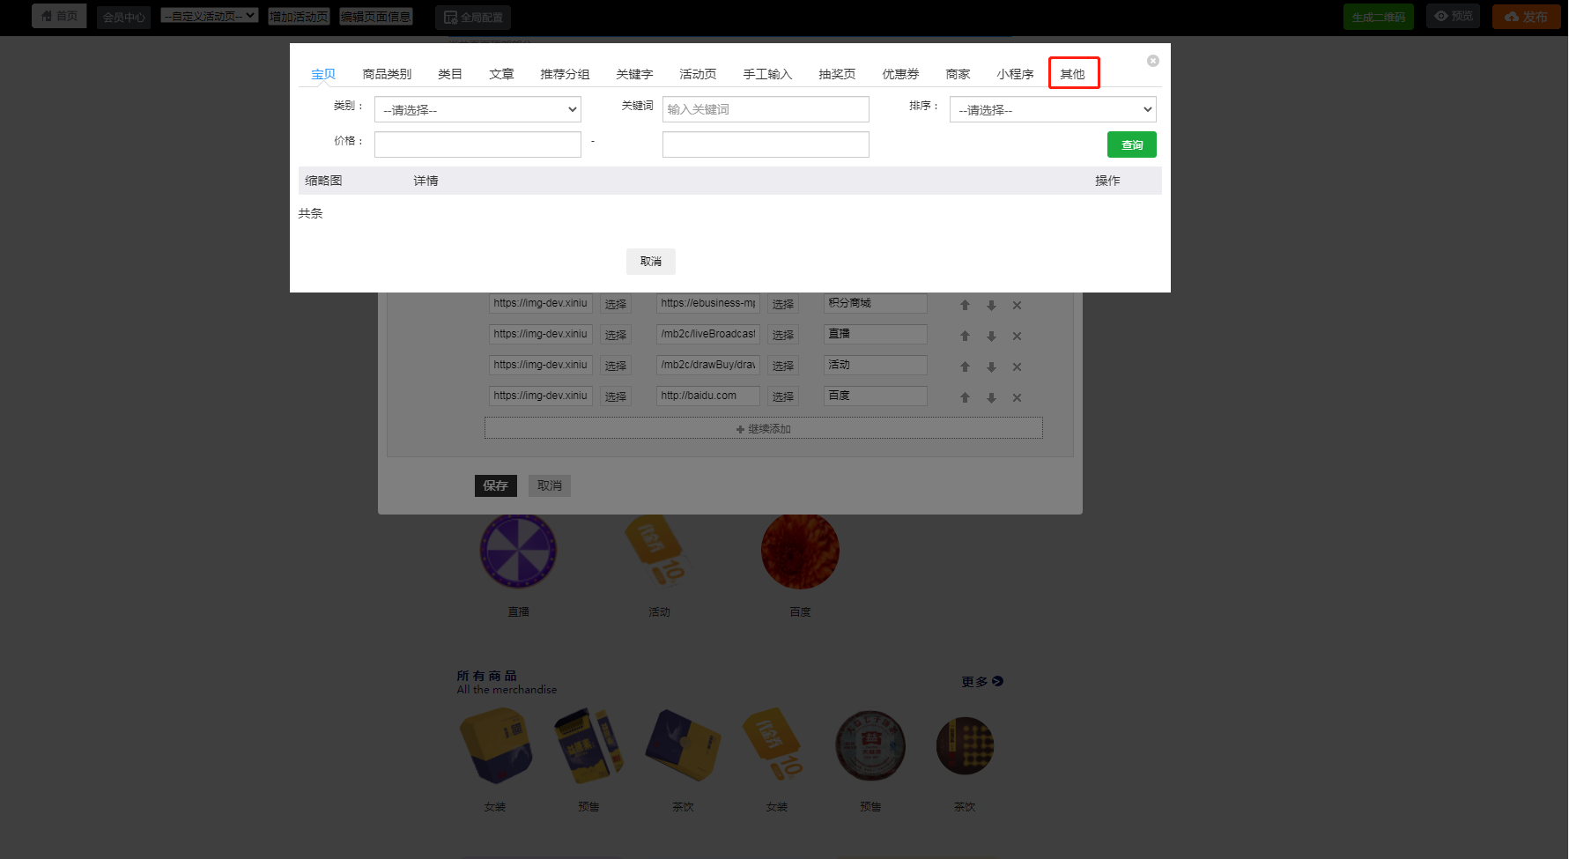Open the 排序 dropdown
Screen dimensions: 1569x859
pos(1053,109)
